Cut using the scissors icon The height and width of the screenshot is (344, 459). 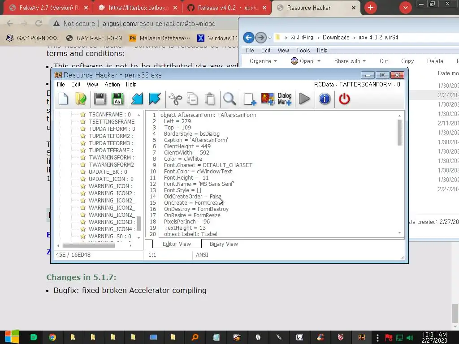(x=175, y=99)
